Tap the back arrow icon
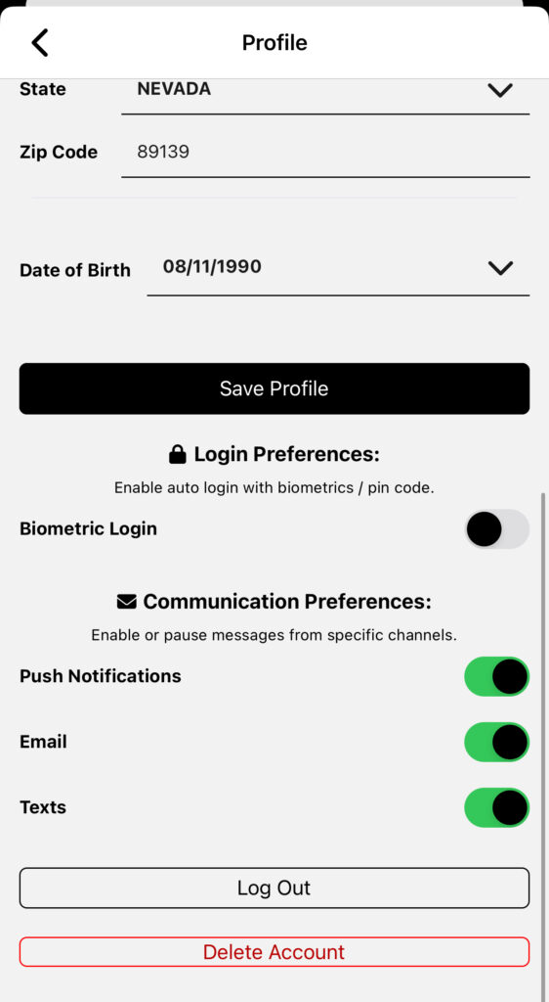The image size is (549, 1002). click(x=39, y=43)
